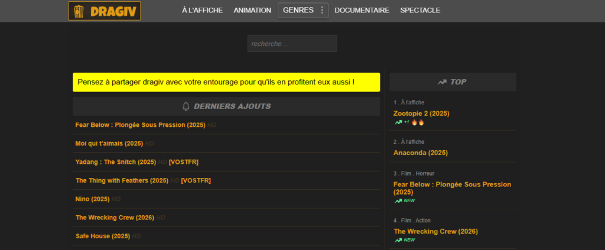Image resolution: width=605 pixels, height=250 pixels.
Task: Click the [VOSTFR] tag on Thing with Feathers
Action: (196, 180)
